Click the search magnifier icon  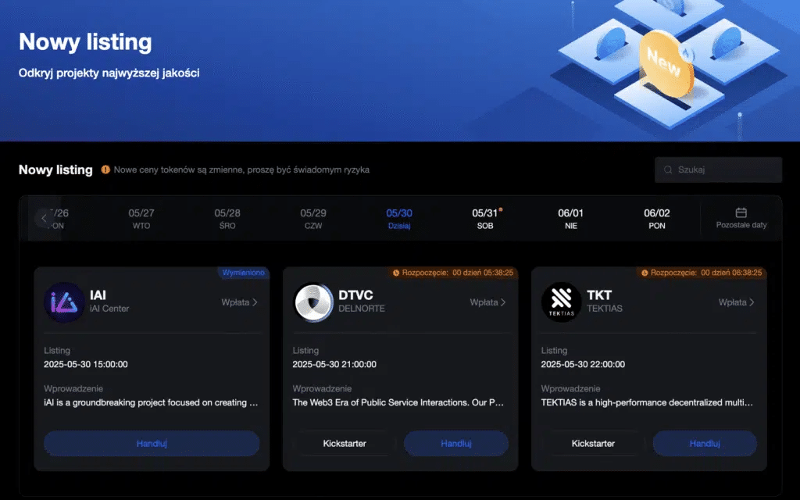[668, 170]
